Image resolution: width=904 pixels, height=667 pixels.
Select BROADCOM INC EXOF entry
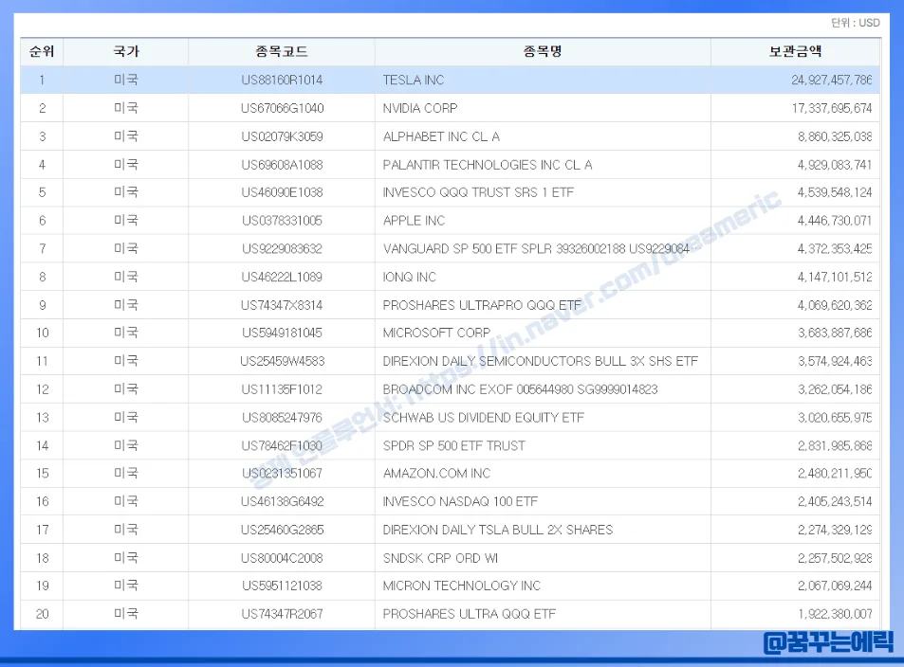(520, 389)
